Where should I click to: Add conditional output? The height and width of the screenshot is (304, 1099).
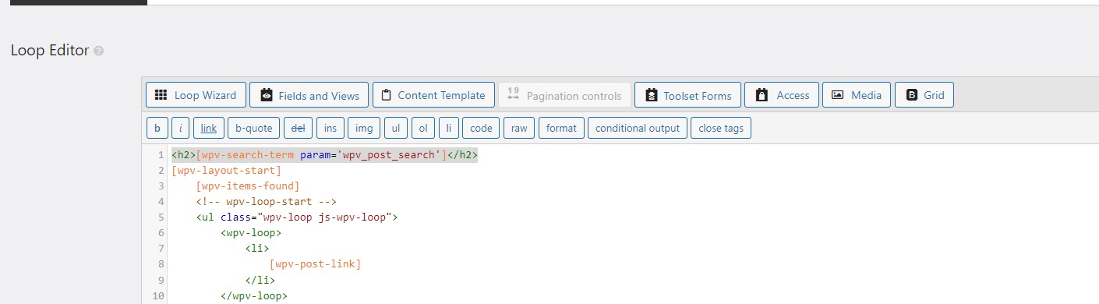coord(638,128)
